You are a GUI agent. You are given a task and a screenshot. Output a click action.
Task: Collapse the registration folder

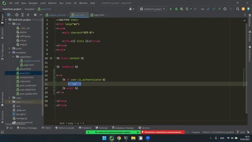13,57
